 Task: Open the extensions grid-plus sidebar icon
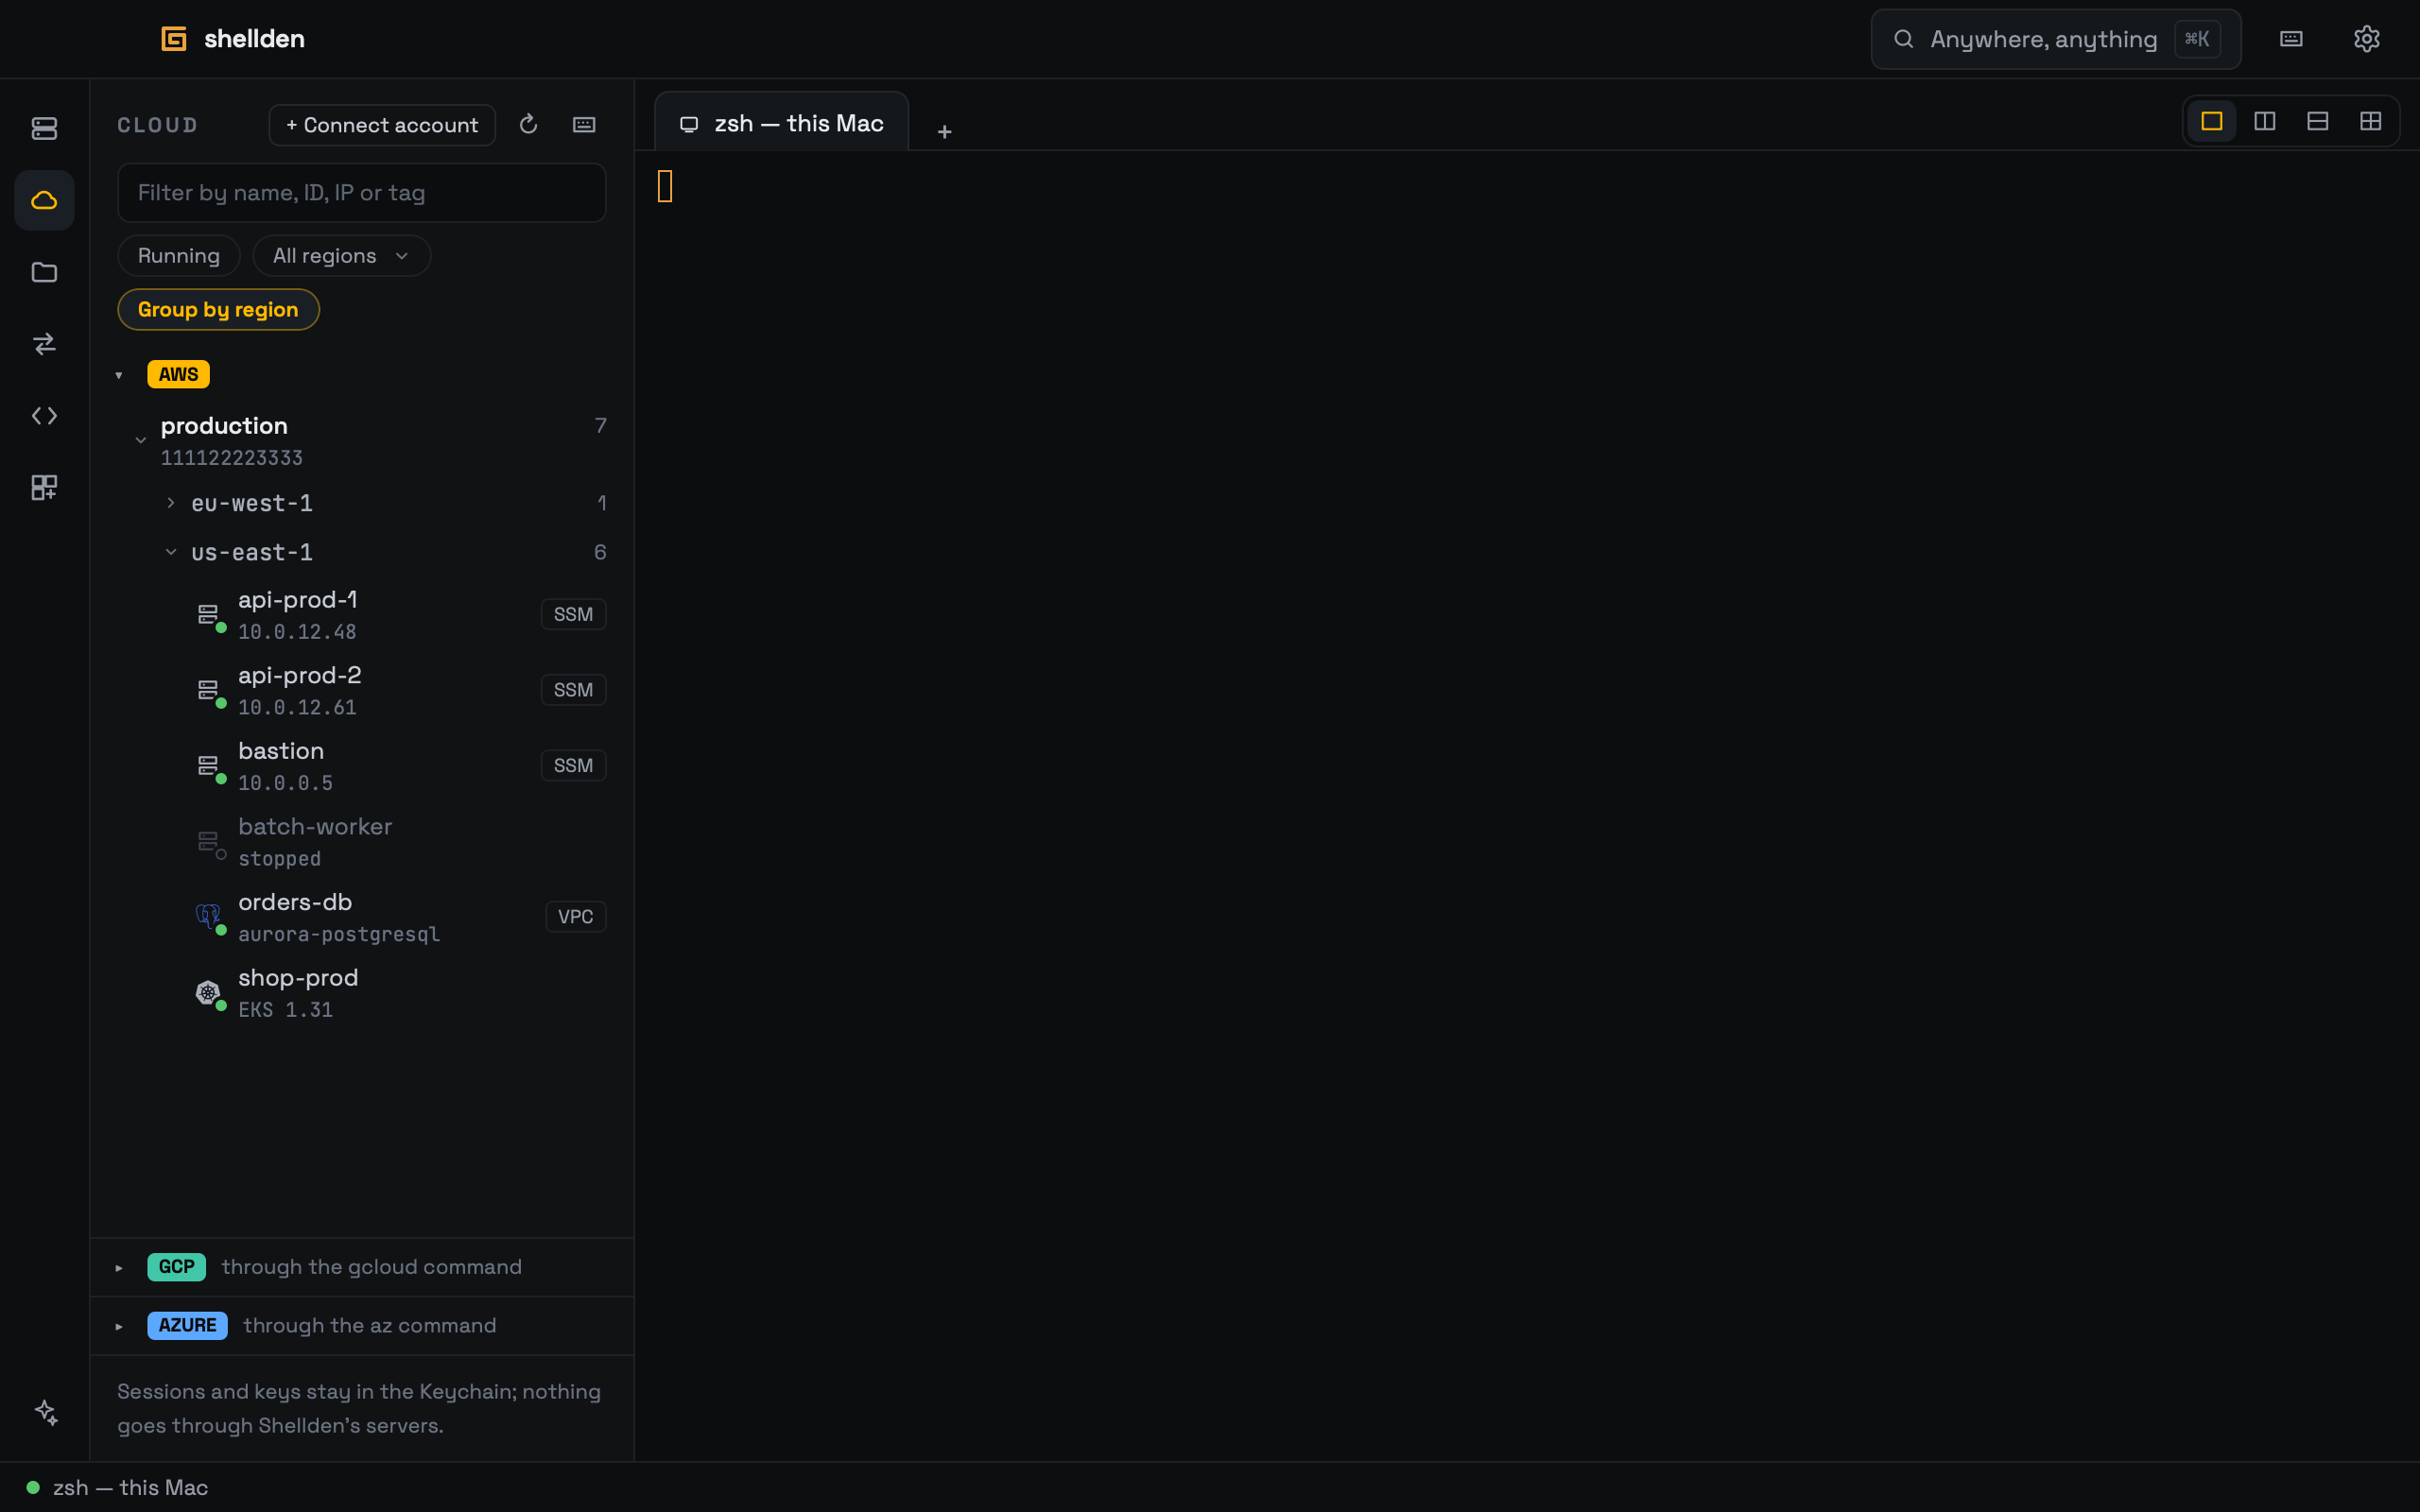coord(44,488)
